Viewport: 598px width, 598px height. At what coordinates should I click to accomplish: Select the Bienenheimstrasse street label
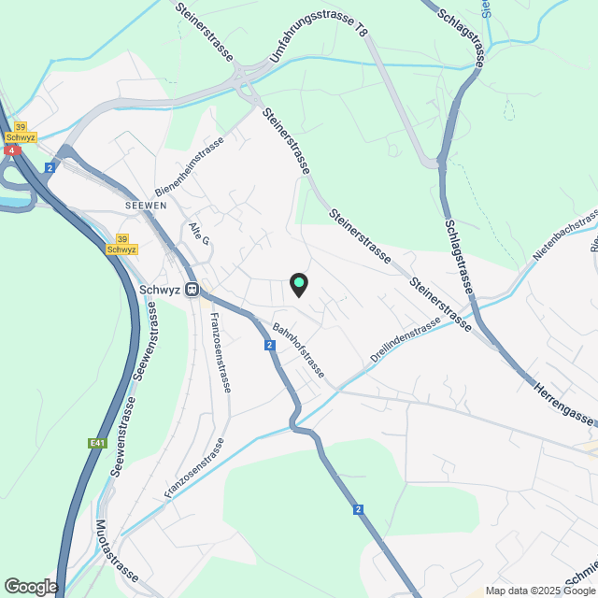pos(189,166)
